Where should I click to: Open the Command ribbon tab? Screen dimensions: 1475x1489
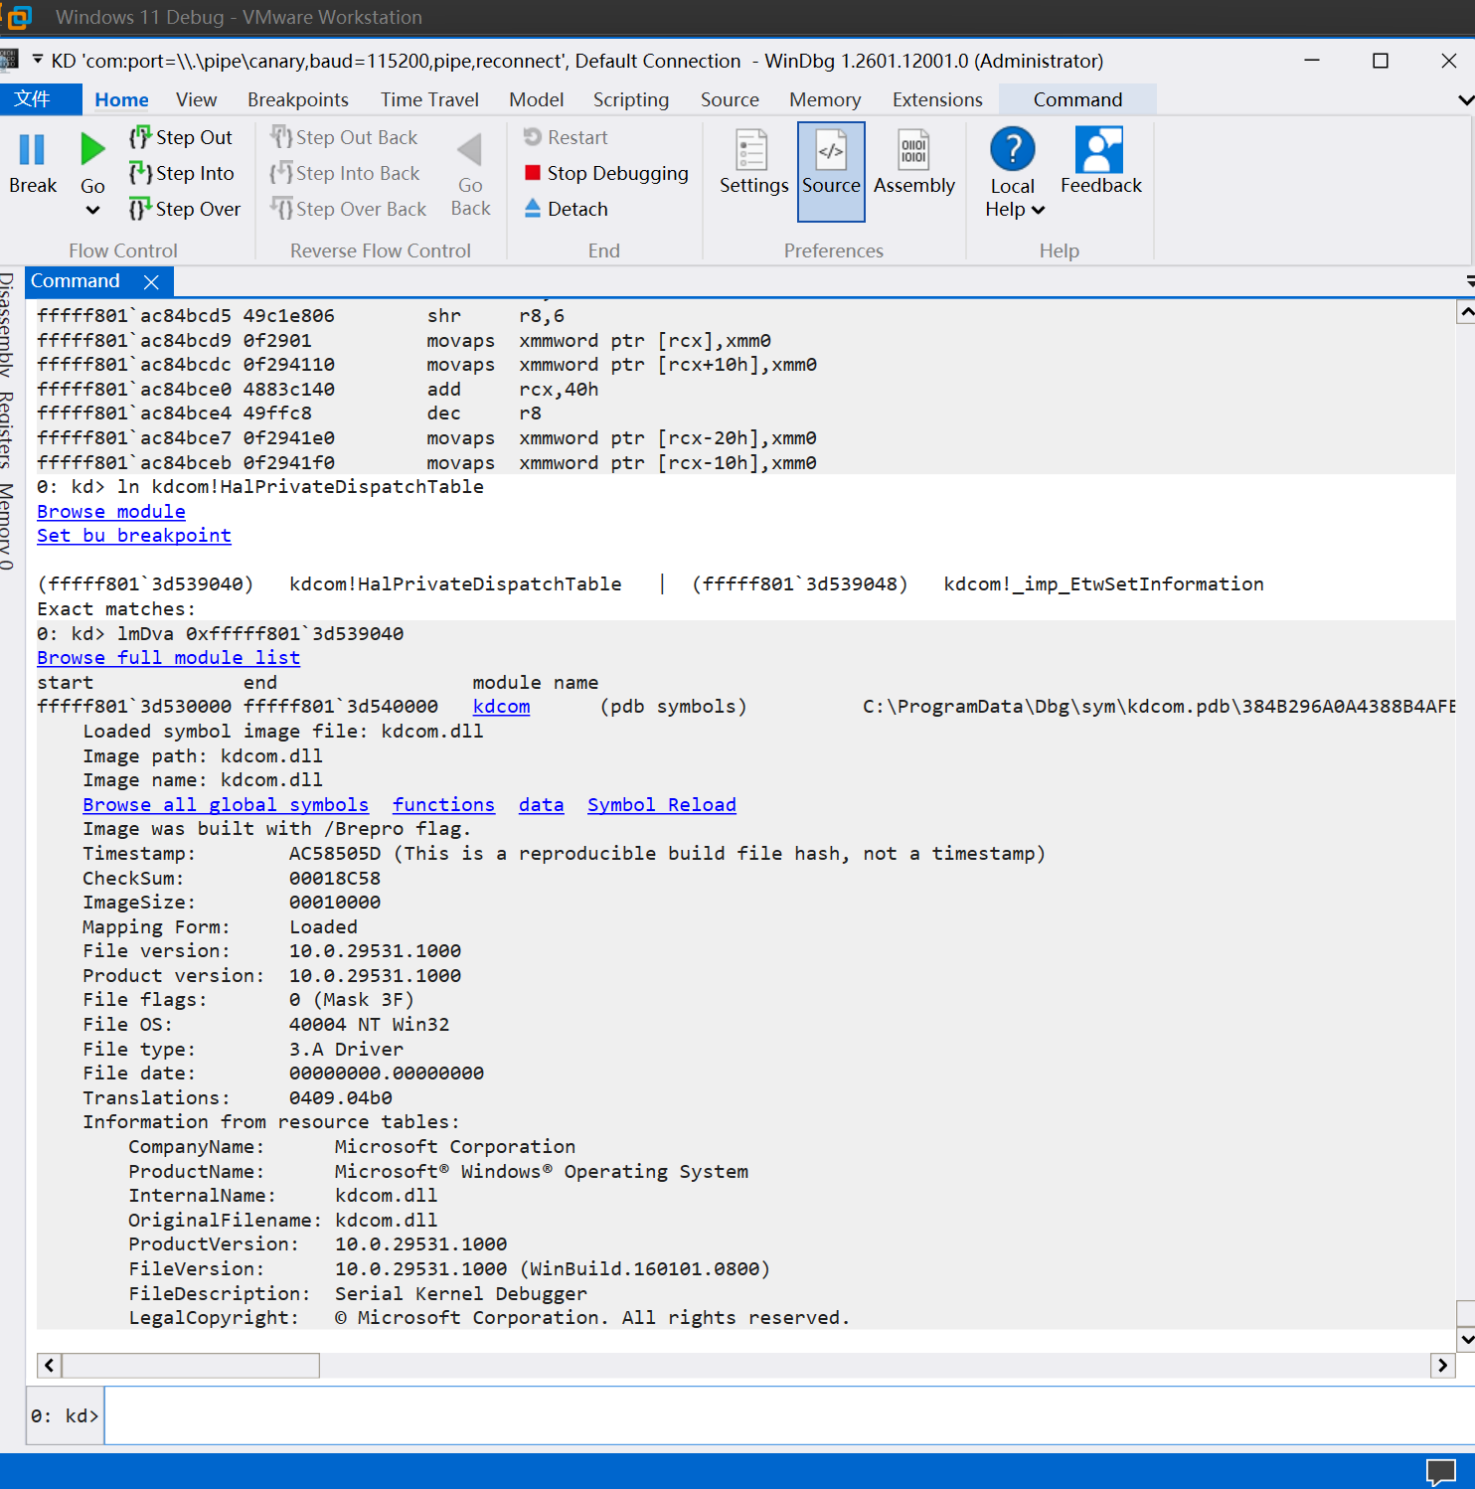coord(1077,99)
